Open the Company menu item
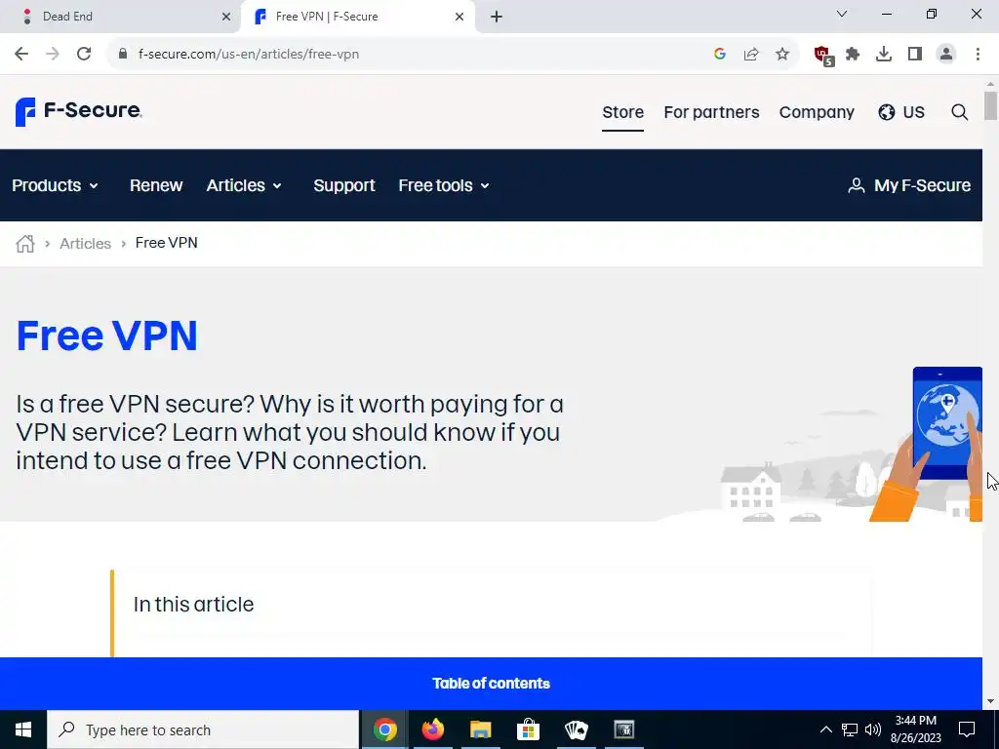999x749 pixels. (x=817, y=112)
